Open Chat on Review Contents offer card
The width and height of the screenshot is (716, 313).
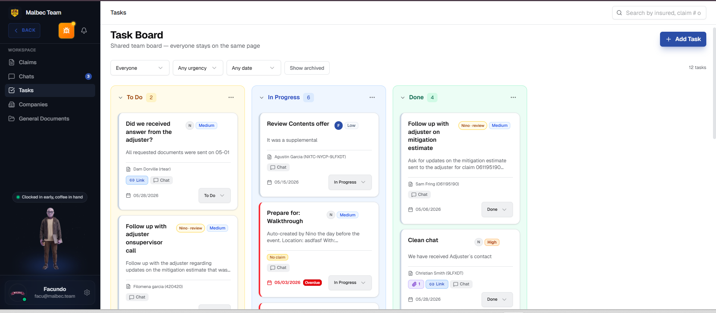coord(278,168)
